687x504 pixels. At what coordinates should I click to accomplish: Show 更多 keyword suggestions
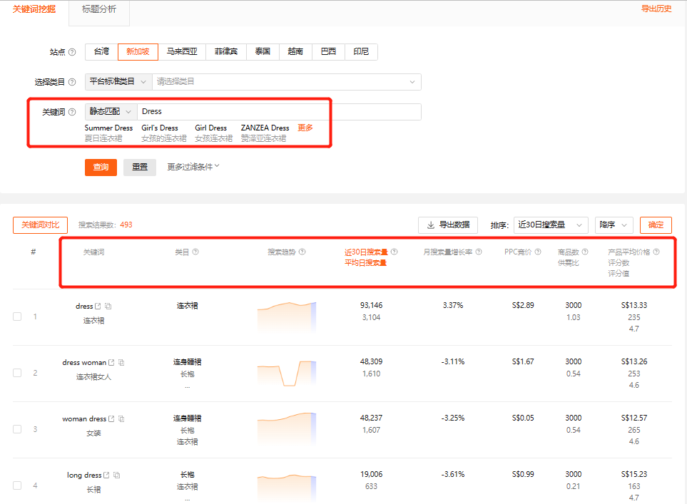(305, 128)
